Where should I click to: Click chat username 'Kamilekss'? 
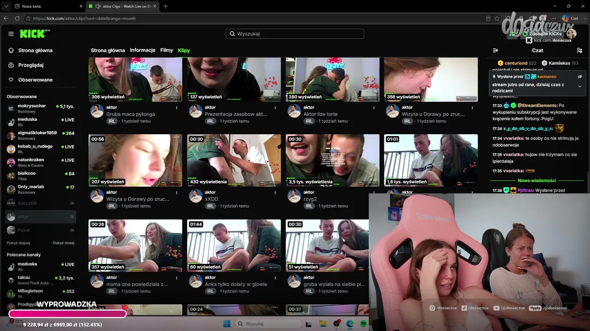point(560,63)
